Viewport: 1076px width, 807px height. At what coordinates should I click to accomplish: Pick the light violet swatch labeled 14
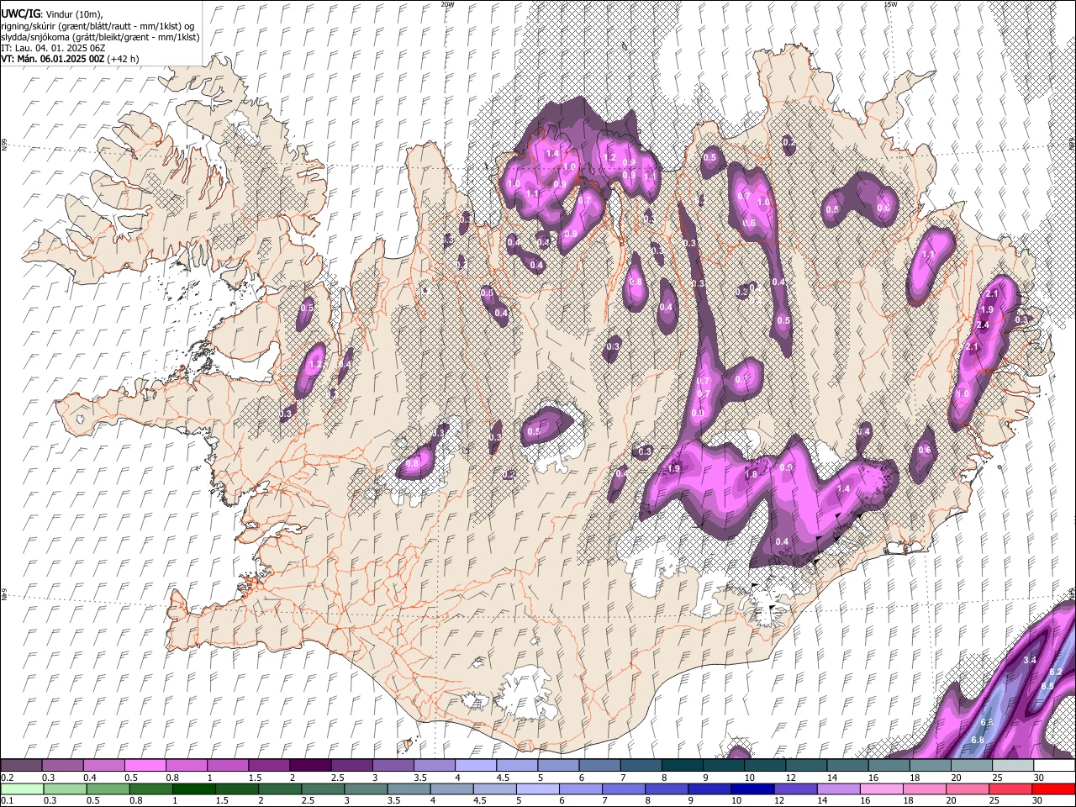pos(837,789)
